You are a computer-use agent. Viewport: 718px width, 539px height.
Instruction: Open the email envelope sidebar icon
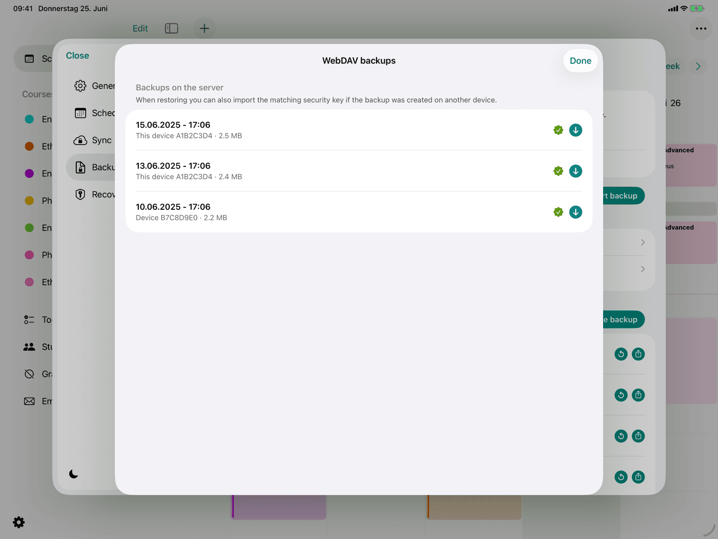[29, 401]
